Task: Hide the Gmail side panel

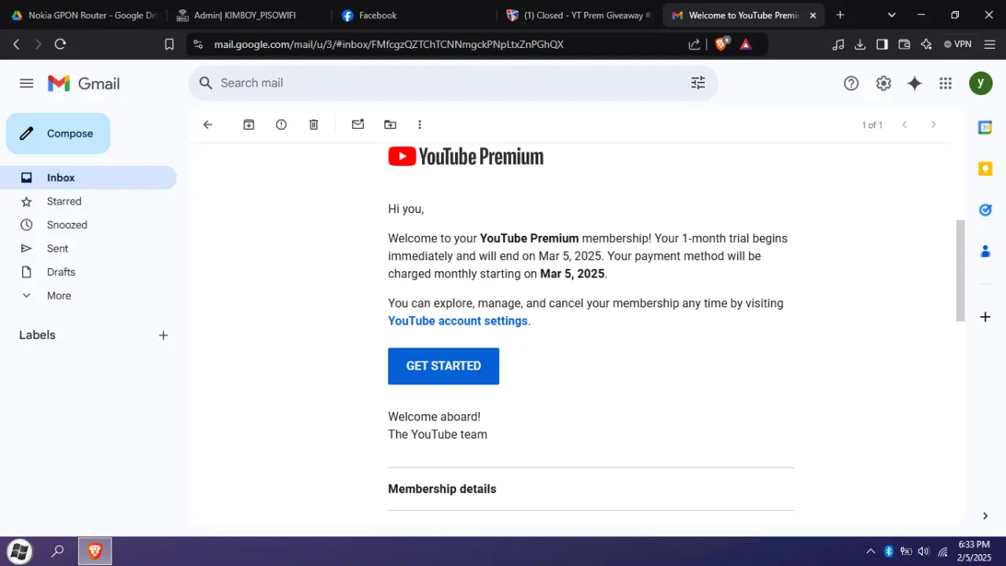Action: click(985, 516)
